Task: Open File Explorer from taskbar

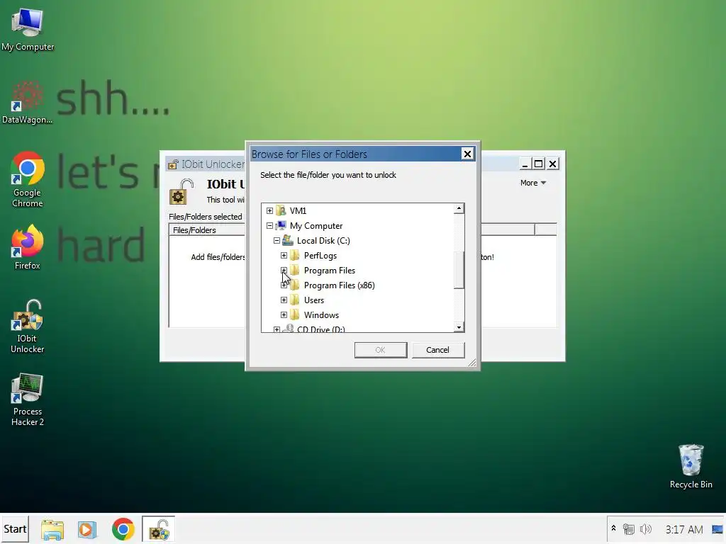Action: coord(52,529)
